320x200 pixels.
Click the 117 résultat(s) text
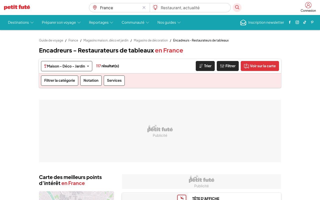click(107, 66)
